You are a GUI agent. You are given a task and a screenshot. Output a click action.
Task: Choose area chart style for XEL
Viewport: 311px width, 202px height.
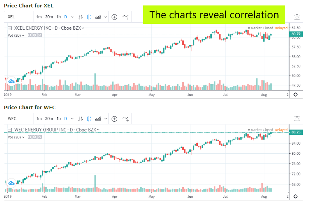98,17
